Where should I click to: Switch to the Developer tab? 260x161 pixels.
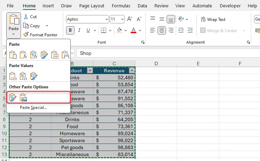click(x=230, y=6)
